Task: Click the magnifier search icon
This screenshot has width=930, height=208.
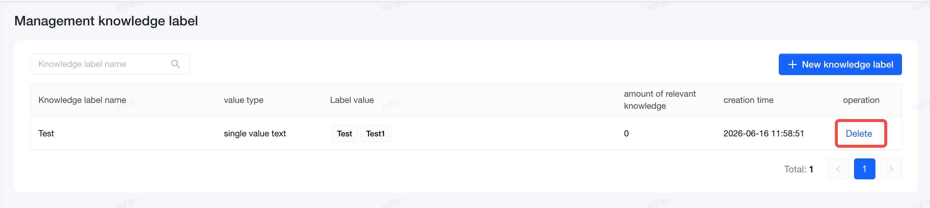Action: click(176, 64)
